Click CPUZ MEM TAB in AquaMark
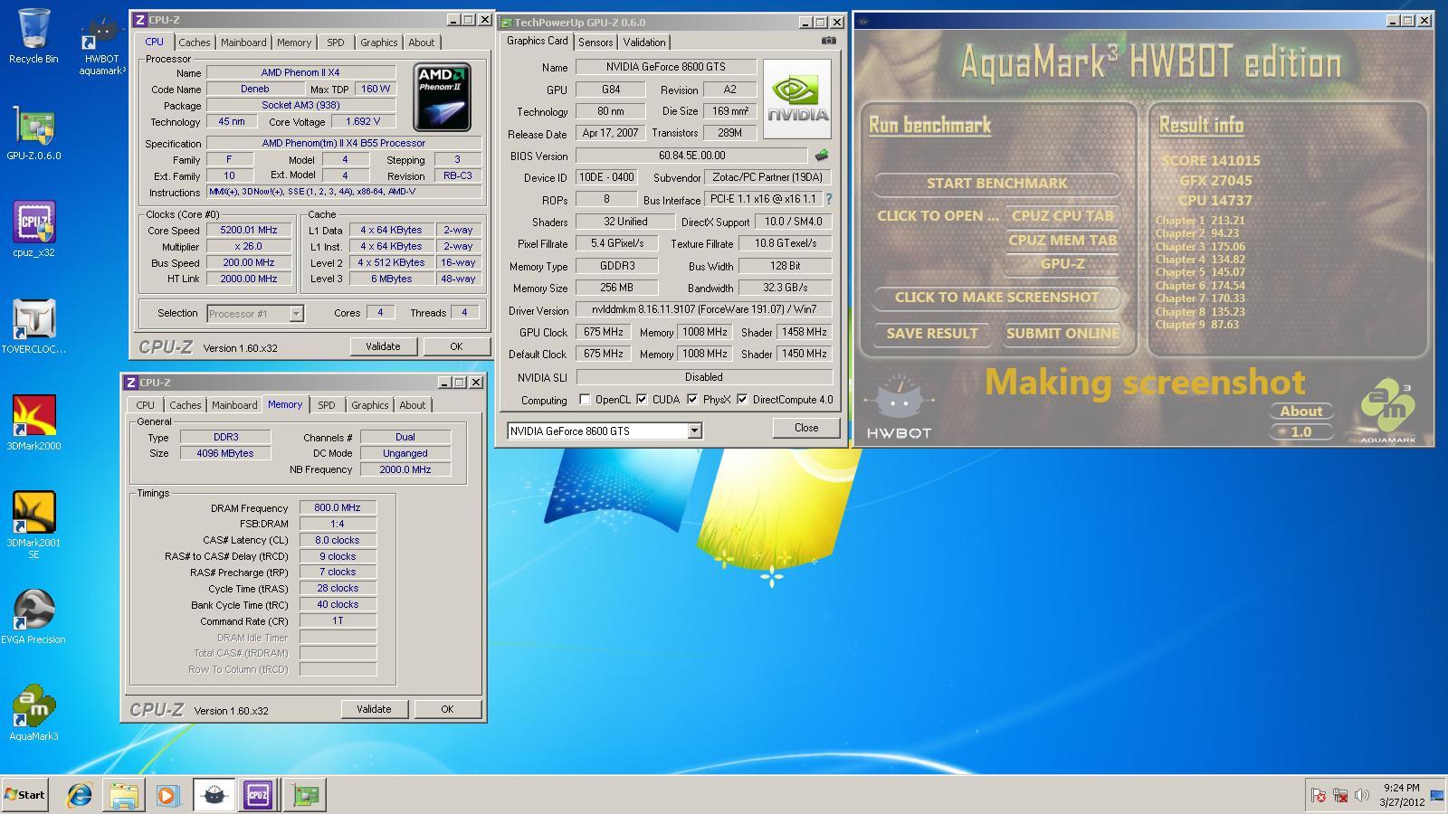Viewport: 1448px width, 814px height. (1062, 240)
